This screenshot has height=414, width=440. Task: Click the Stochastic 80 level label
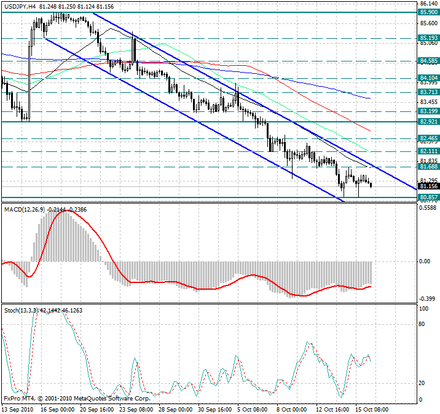click(422, 324)
